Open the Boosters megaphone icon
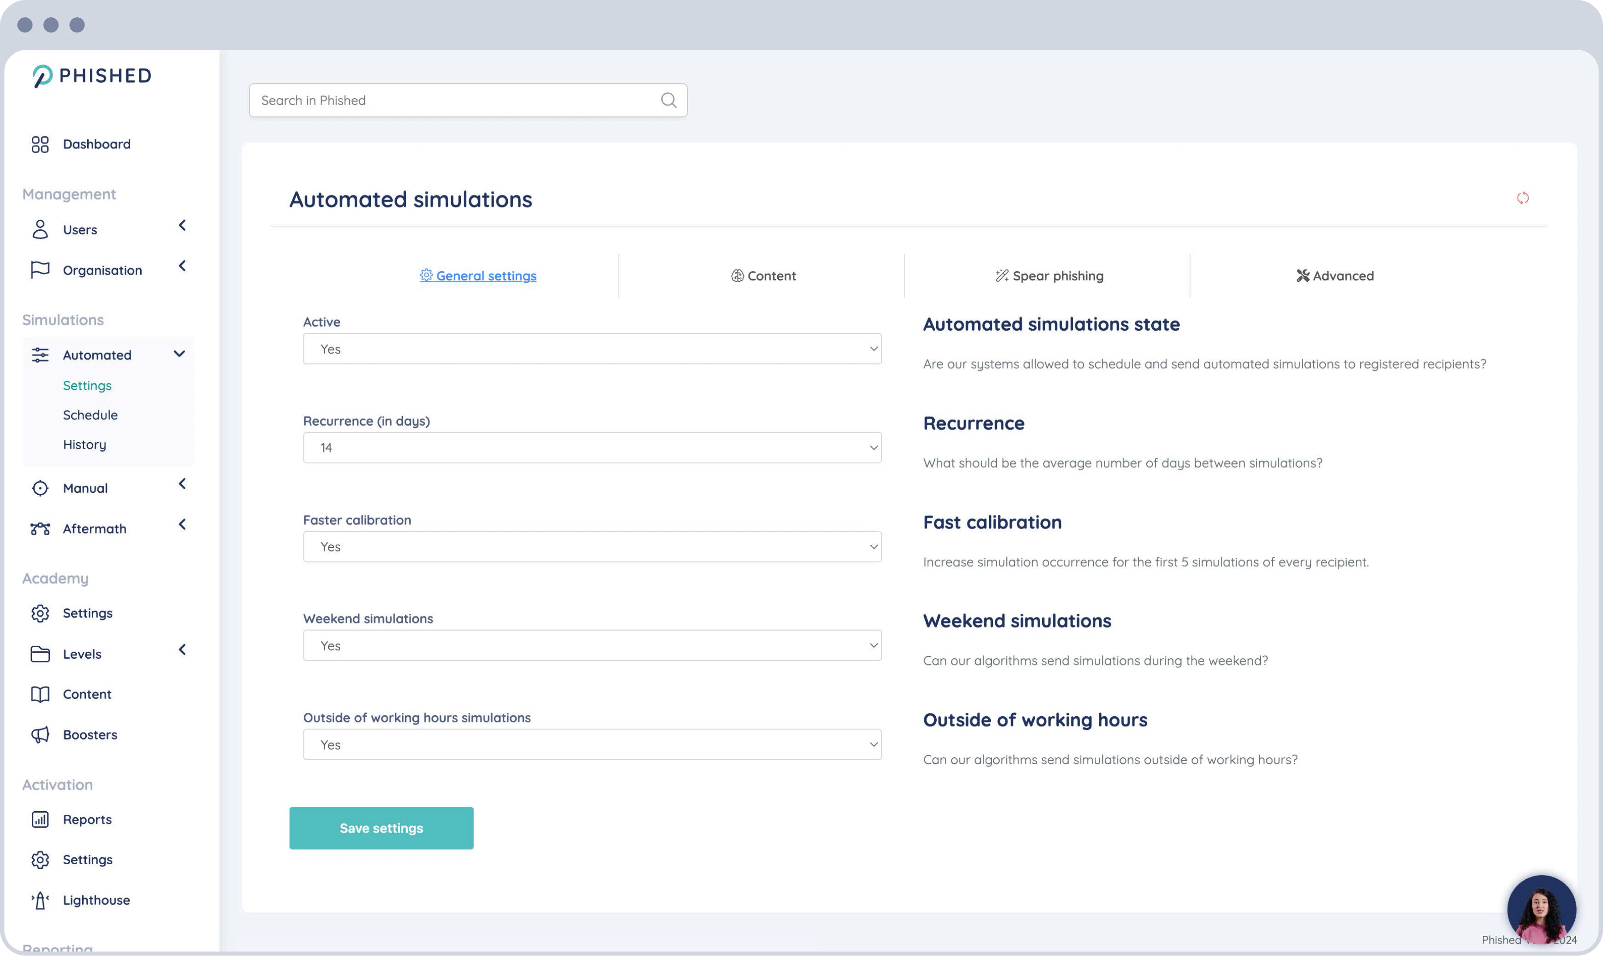Screen dimensions: 1603x956 [40, 734]
